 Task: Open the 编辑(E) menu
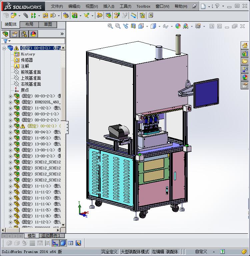click(x=74, y=6)
